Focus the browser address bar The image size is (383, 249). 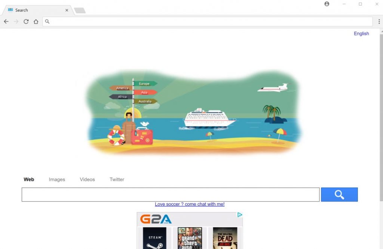click(x=208, y=21)
